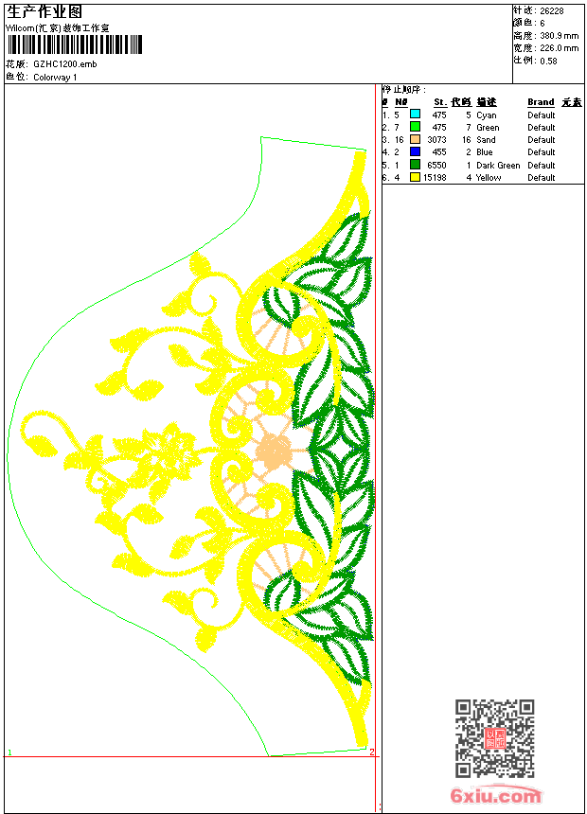
Task: Click the 'Blue' description text
Action: pos(484,152)
